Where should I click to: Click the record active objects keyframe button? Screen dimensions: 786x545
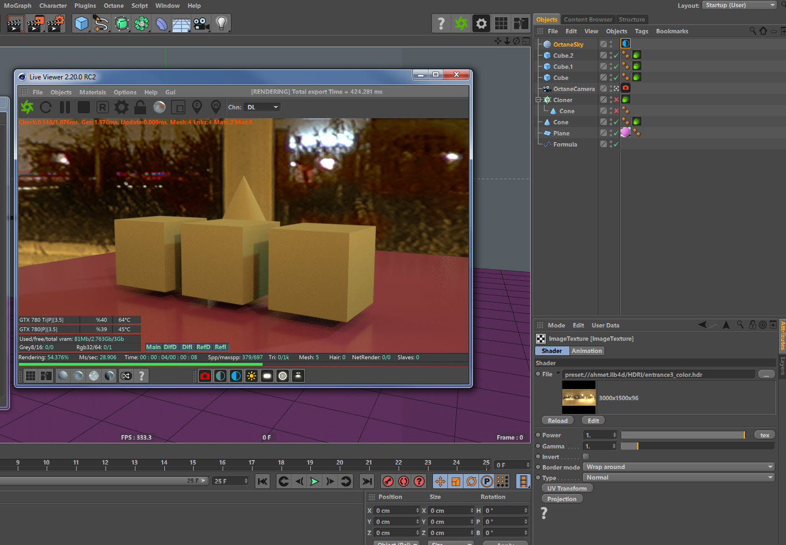[x=388, y=481]
